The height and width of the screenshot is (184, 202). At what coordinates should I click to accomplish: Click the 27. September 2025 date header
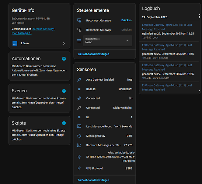[154, 17]
